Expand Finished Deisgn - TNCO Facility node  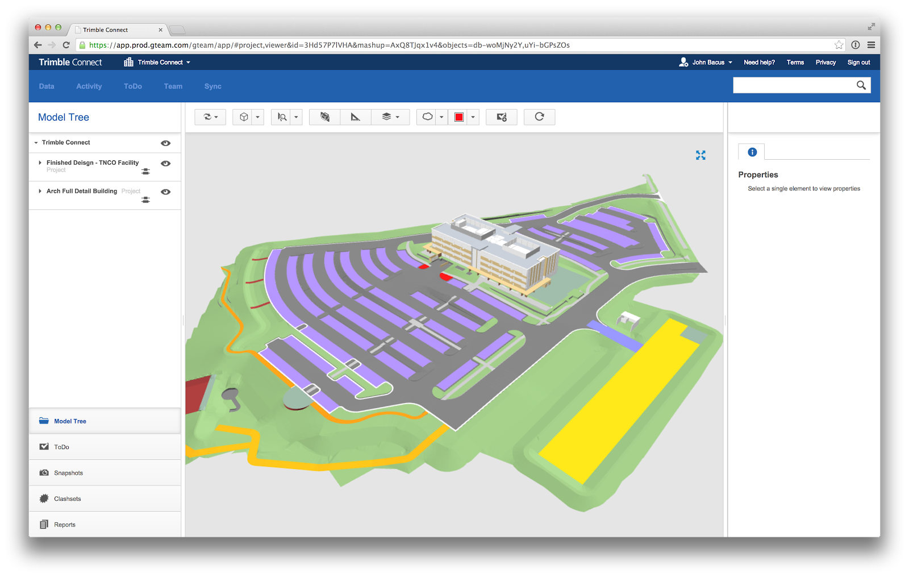40,163
